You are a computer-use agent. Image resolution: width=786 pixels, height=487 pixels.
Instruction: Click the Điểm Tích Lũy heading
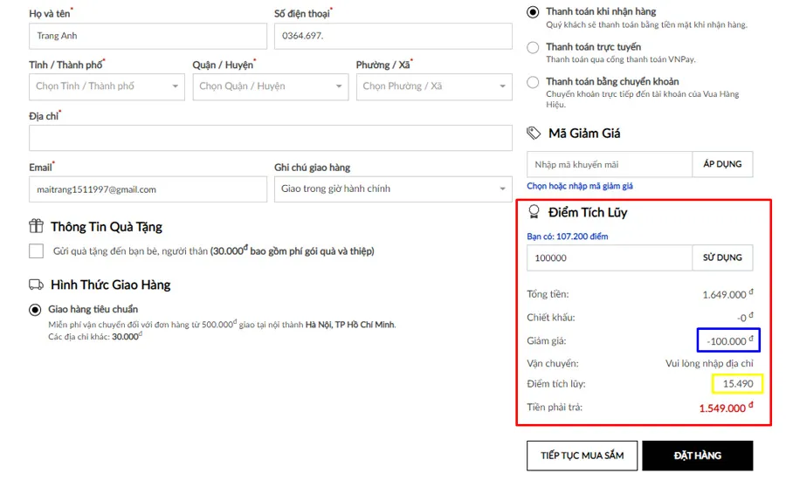588,212
